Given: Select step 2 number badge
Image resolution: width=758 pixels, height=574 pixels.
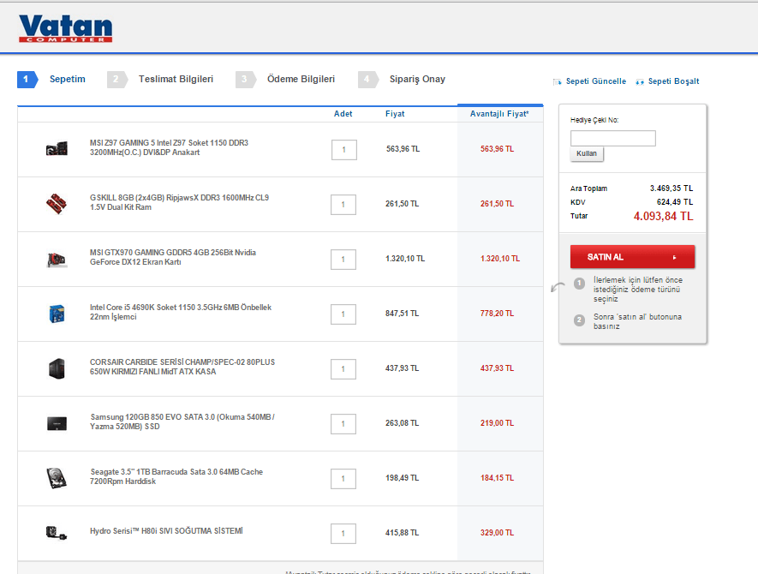Looking at the screenshot, I should pos(117,80).
